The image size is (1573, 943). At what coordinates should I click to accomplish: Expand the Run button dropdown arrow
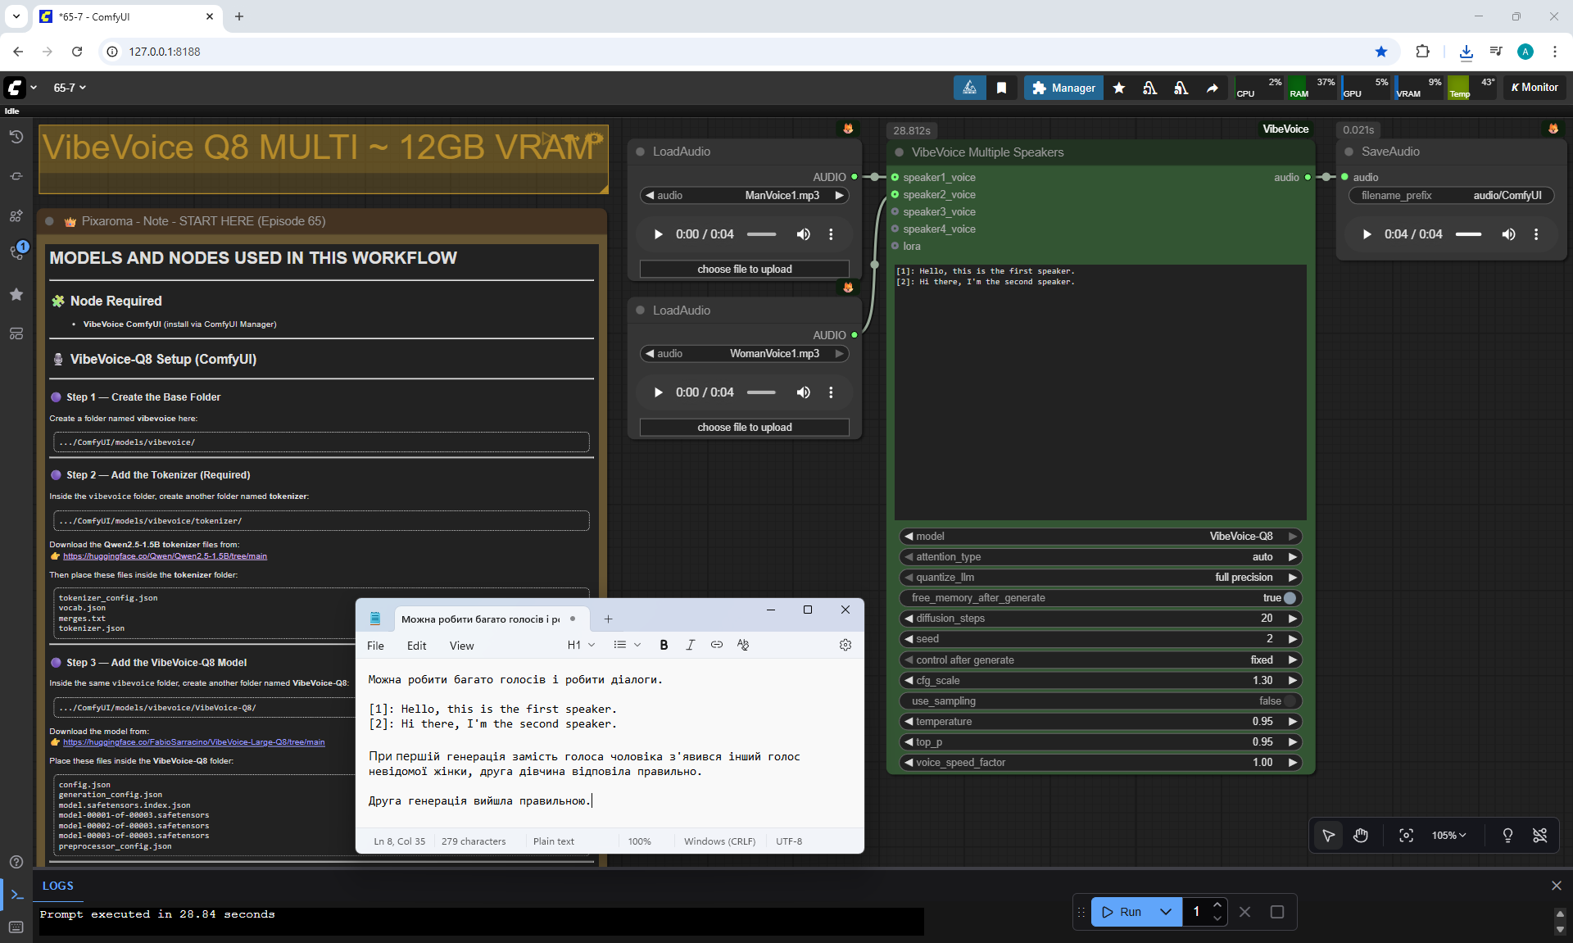pos(1165,912)
